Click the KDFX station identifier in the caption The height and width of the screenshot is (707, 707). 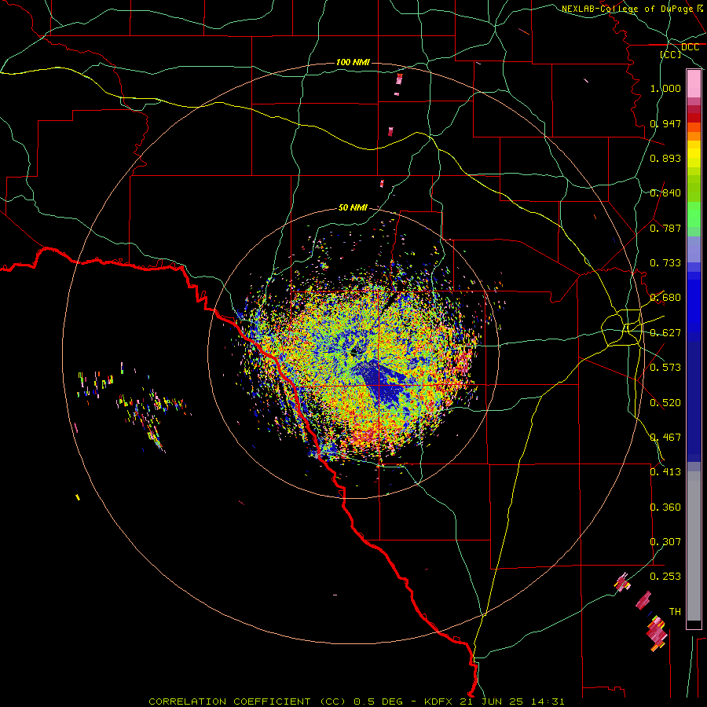(439, 702)
